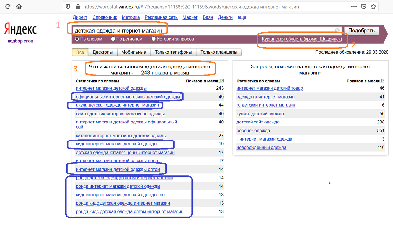Select the По словам radio button

click(77, 39)
